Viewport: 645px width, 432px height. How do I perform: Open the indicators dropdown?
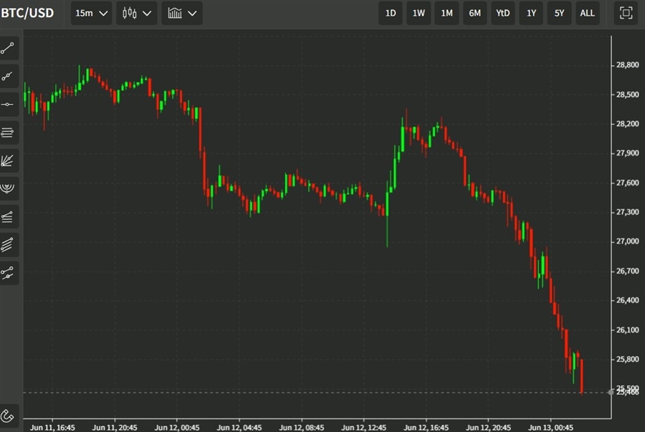coord(182,13)
